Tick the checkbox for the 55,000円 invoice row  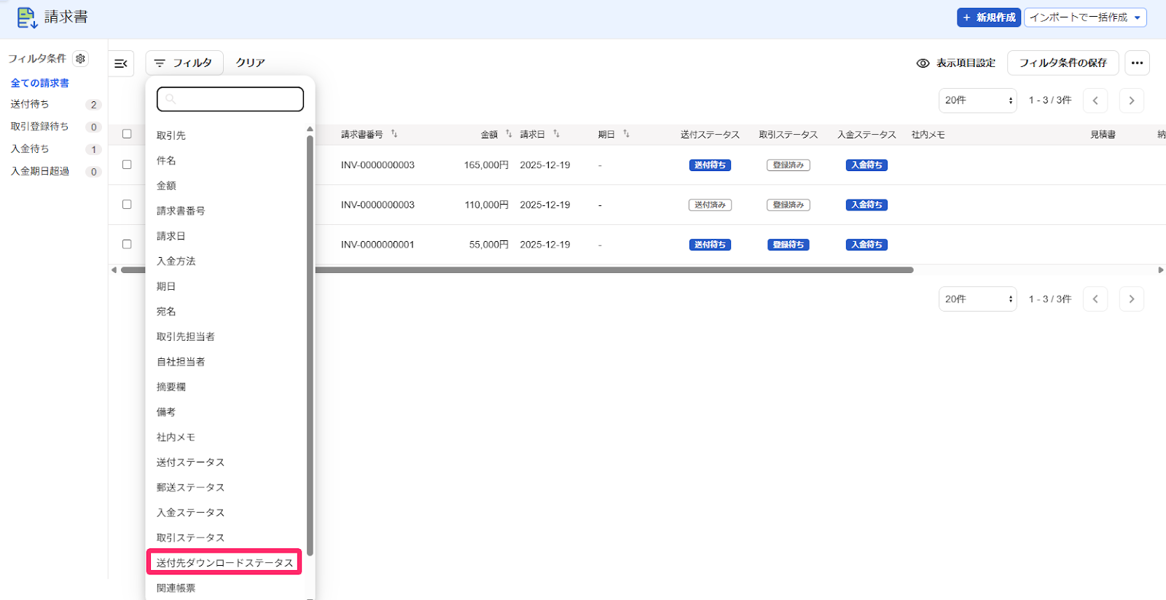tap(127, 245)
